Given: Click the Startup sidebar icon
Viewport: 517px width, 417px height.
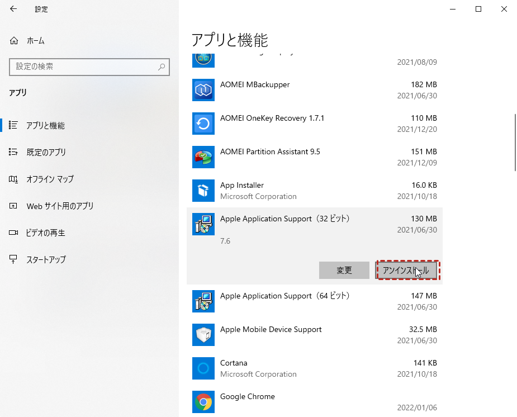Looking at the screenshot, I should (13, 259).
